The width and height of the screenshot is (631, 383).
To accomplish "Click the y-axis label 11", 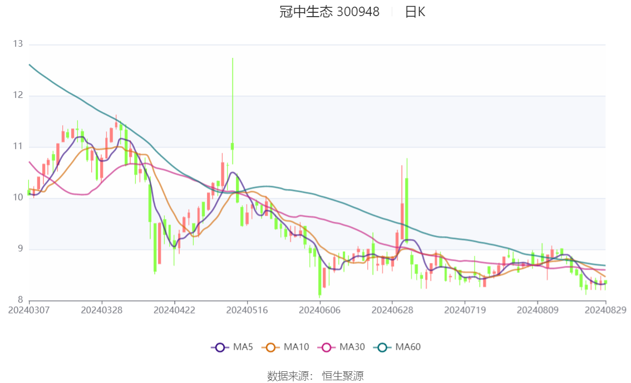I will coord(18,146).
